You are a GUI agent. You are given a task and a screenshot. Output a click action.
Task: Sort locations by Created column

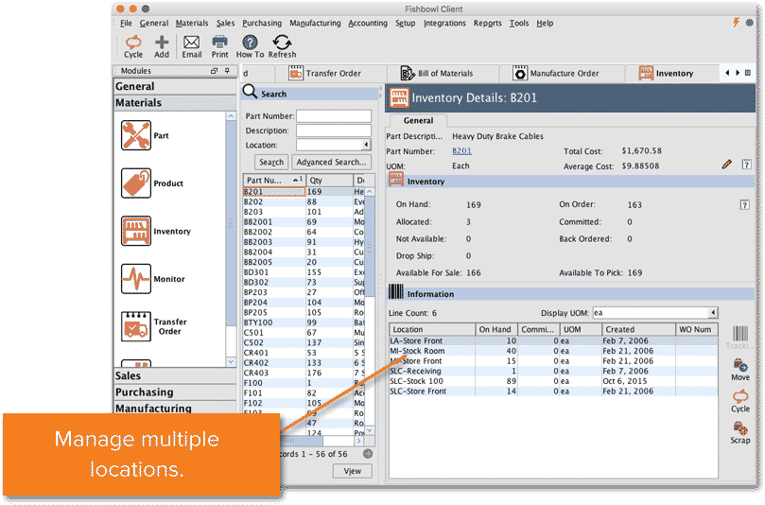pyautogui.click(x=638, y=329)
